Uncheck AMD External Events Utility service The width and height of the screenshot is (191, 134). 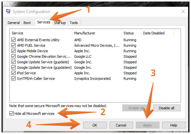tap(13, 40)
